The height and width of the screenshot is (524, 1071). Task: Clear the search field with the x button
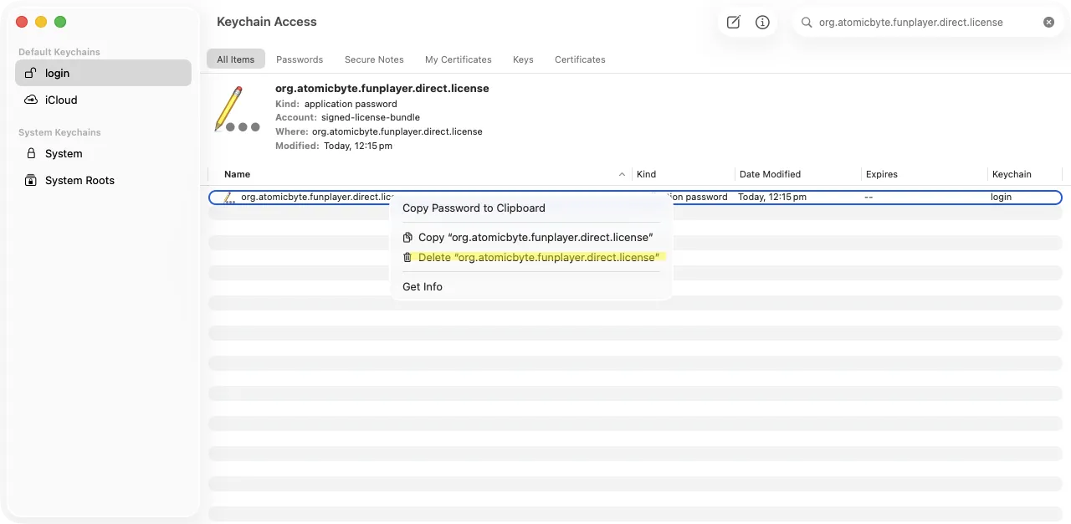(x=1048, y=23)
